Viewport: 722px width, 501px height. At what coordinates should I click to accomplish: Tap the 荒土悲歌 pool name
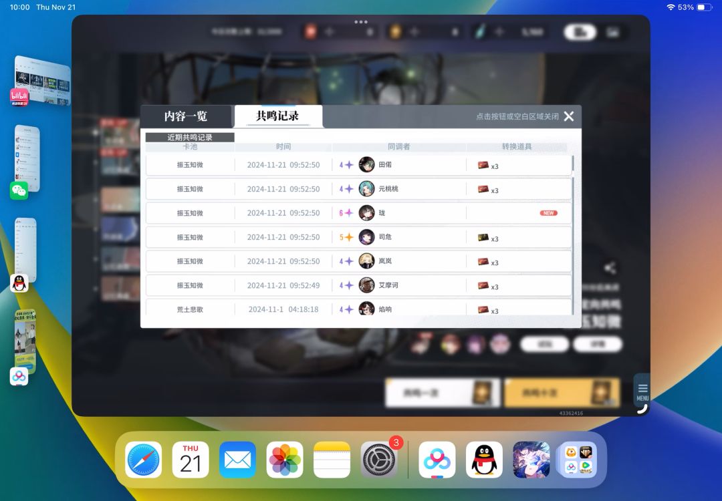pos(190,309)
